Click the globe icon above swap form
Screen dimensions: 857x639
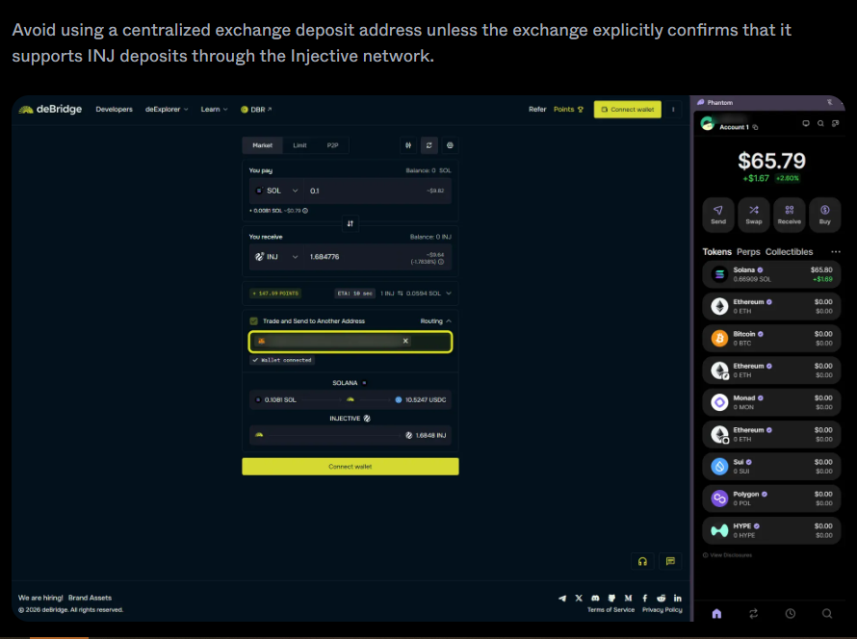[x=450, y=145]
